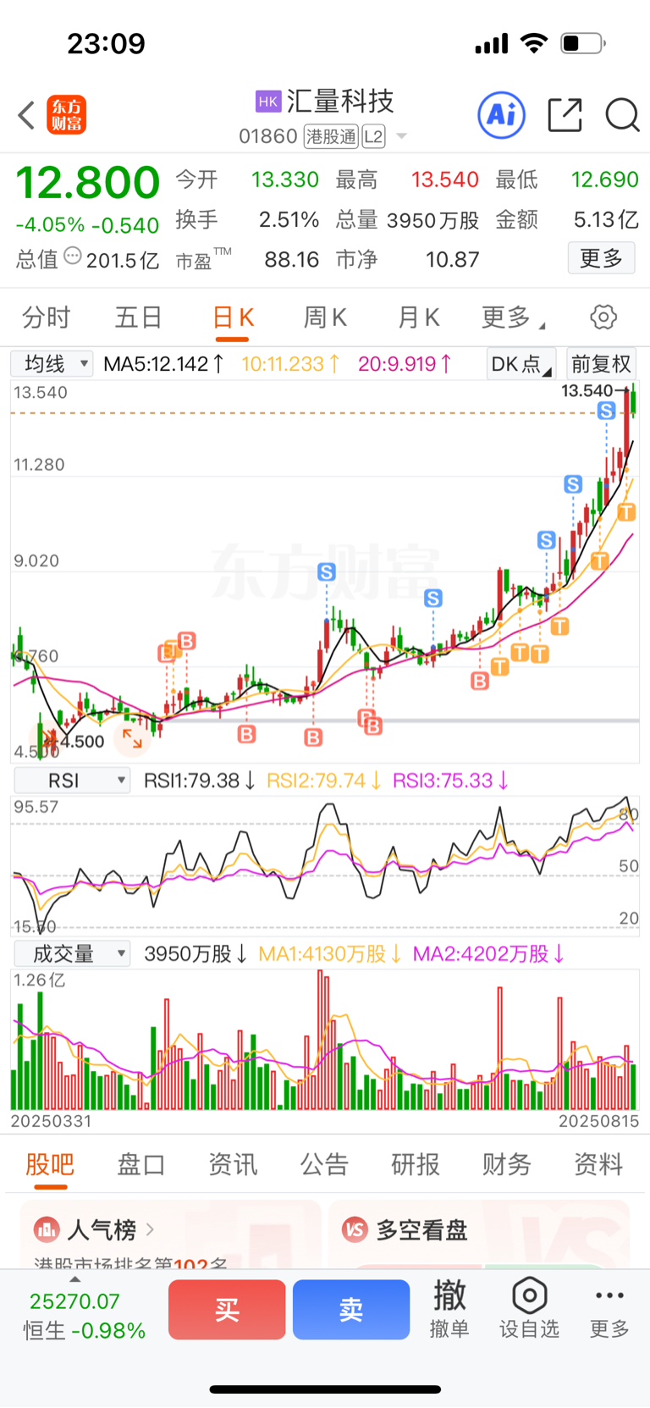This screenshot has height=1408, width=650.
Task: Open the 东方财富 app logo
Action: (x=67, y=115)
